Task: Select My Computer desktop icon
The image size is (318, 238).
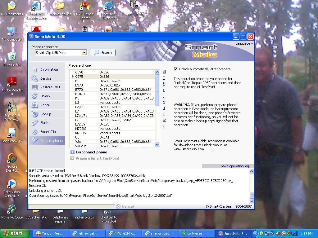Action: (12, 34)
